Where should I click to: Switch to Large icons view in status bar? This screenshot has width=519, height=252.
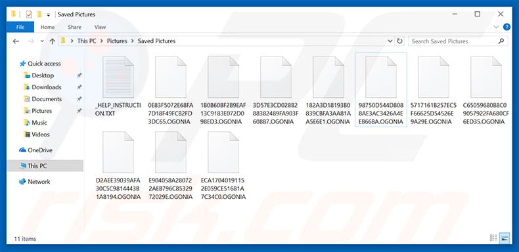point(505,238)
